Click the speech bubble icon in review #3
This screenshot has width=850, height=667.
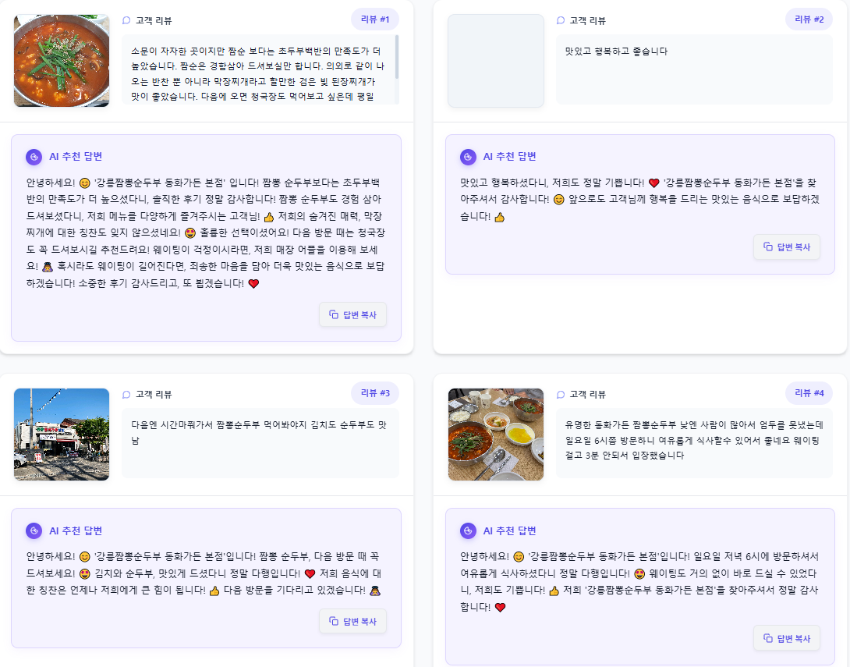(x=126, y=395)
